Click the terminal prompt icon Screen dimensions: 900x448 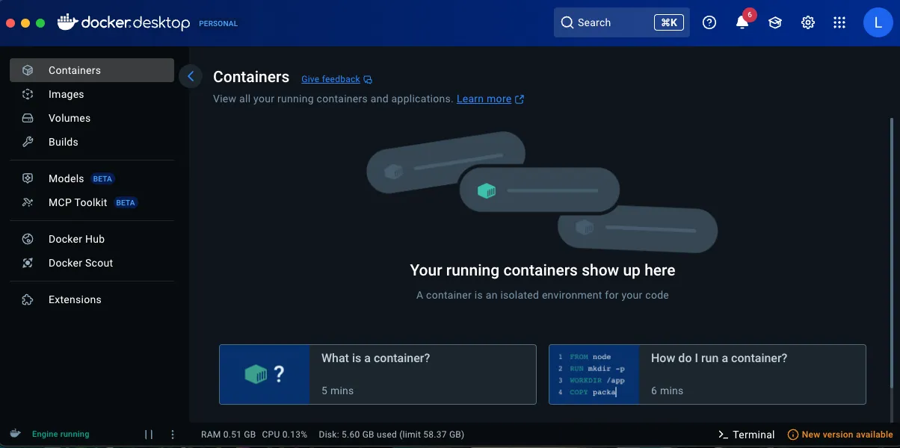pyautogui.click(x=723, y=435)
